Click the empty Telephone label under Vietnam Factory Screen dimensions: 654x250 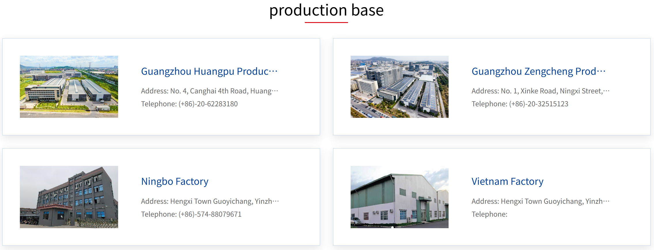tap(489, 214)
